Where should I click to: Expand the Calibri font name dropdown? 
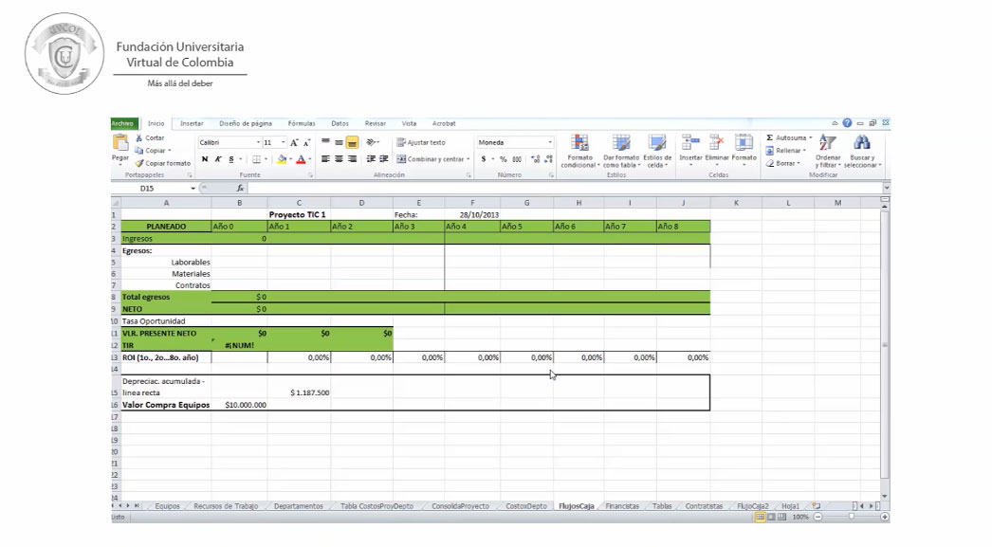click(x=258, y=142)
